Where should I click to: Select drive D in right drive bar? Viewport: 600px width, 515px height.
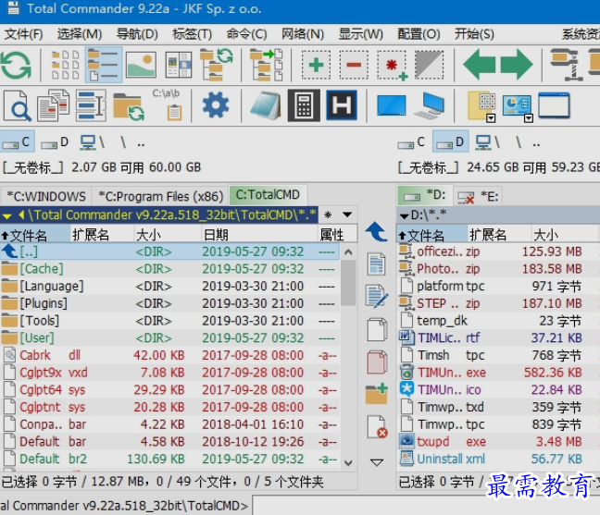450,143
